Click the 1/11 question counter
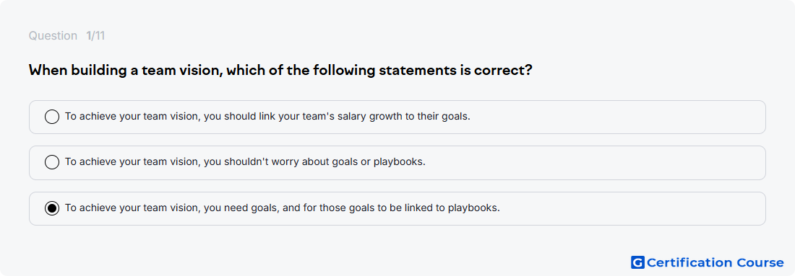This screenshot has width=795, height=276. [95, 36]
